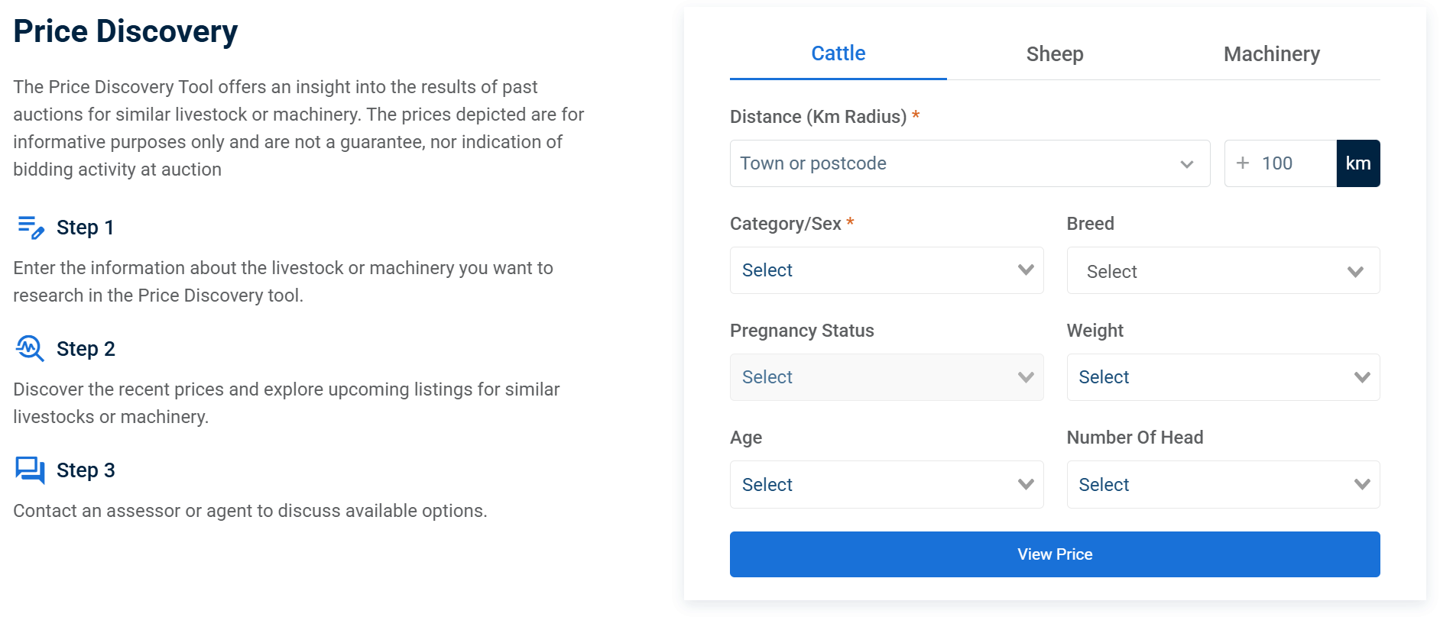Open the Age select dropdown

click(886, 484)
